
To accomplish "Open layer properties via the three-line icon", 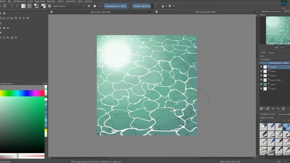I will (283, 109).
